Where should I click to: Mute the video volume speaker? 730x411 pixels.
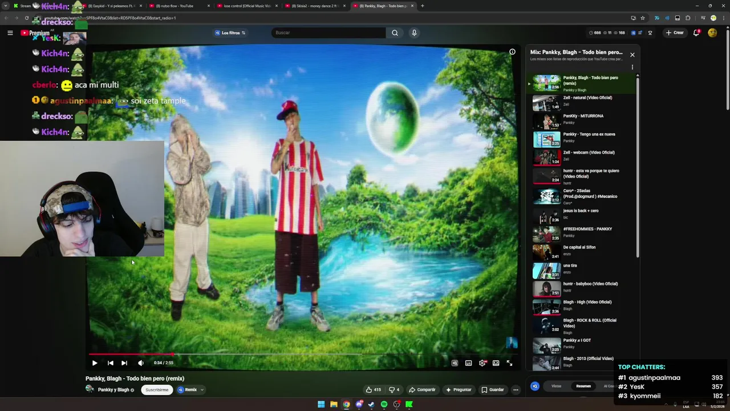140,363
